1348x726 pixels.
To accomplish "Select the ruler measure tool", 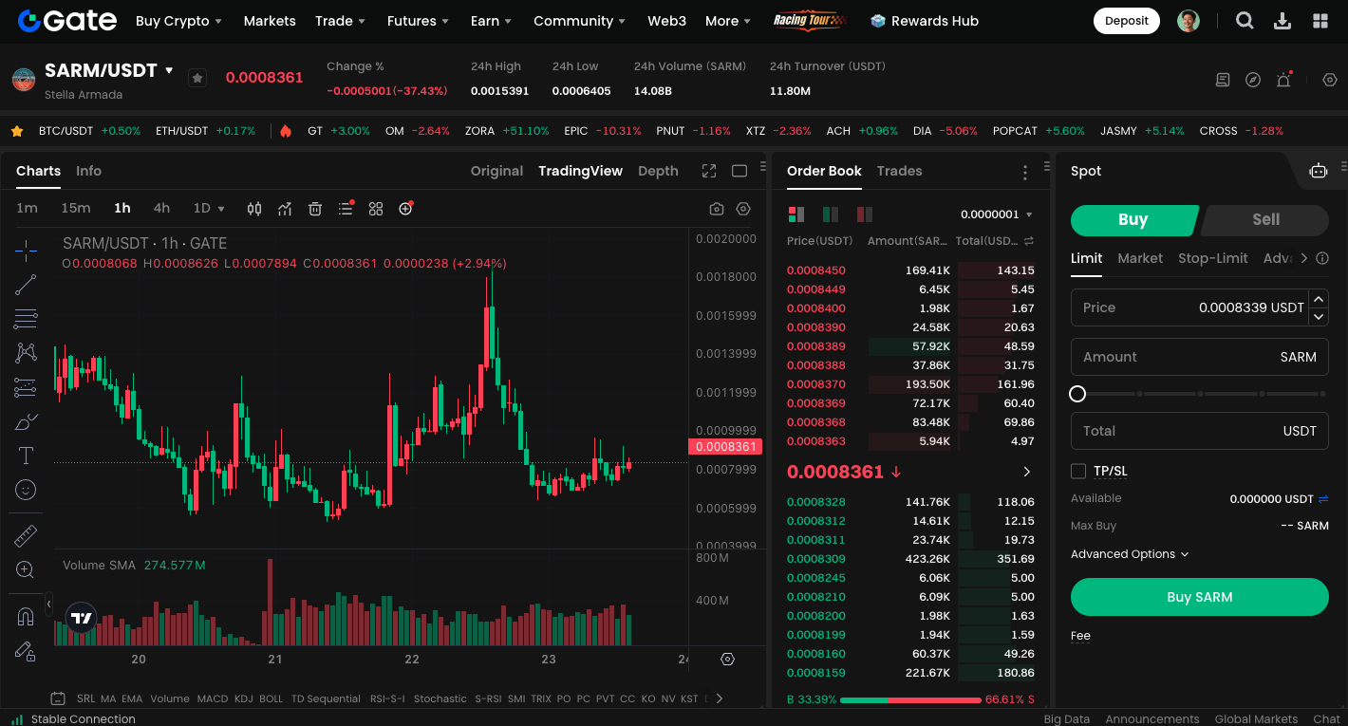I will pyautogui.click(x=26, y=535).
